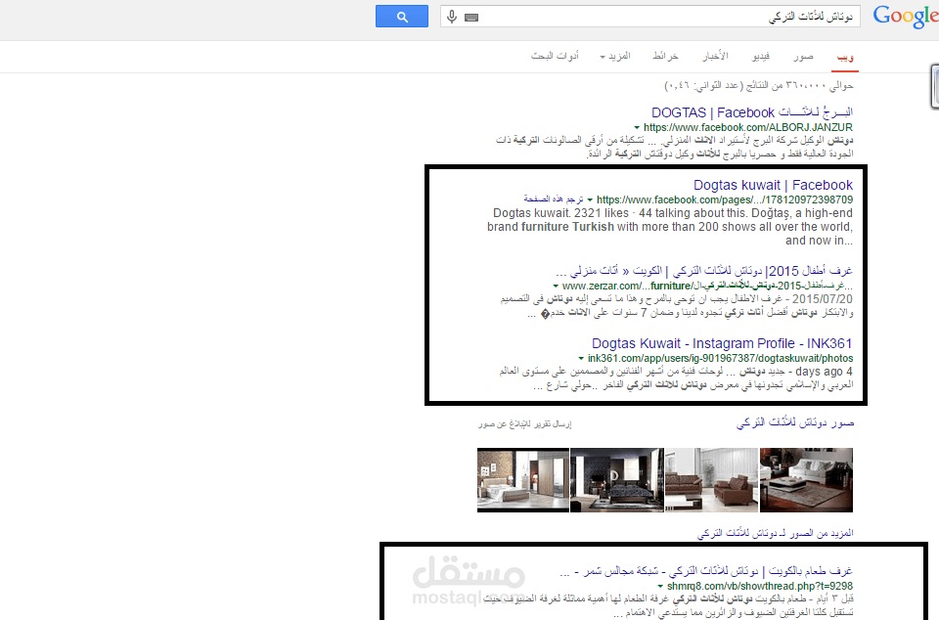Expand arrow beside shmrq8.com URL
The height and width of the screenshot is (620, 939).
(x=660, y=587)
